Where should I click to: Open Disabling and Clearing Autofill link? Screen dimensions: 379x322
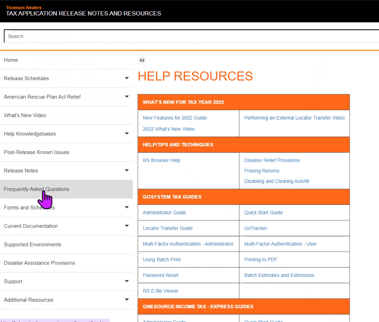(x=277, y=181)
